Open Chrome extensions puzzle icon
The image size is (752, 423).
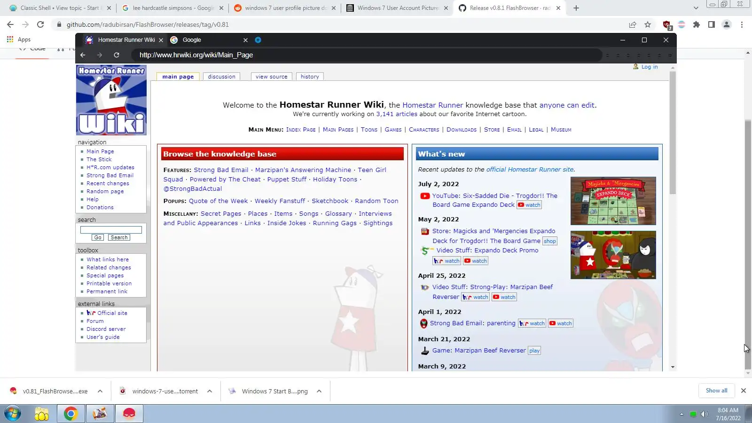697,24
